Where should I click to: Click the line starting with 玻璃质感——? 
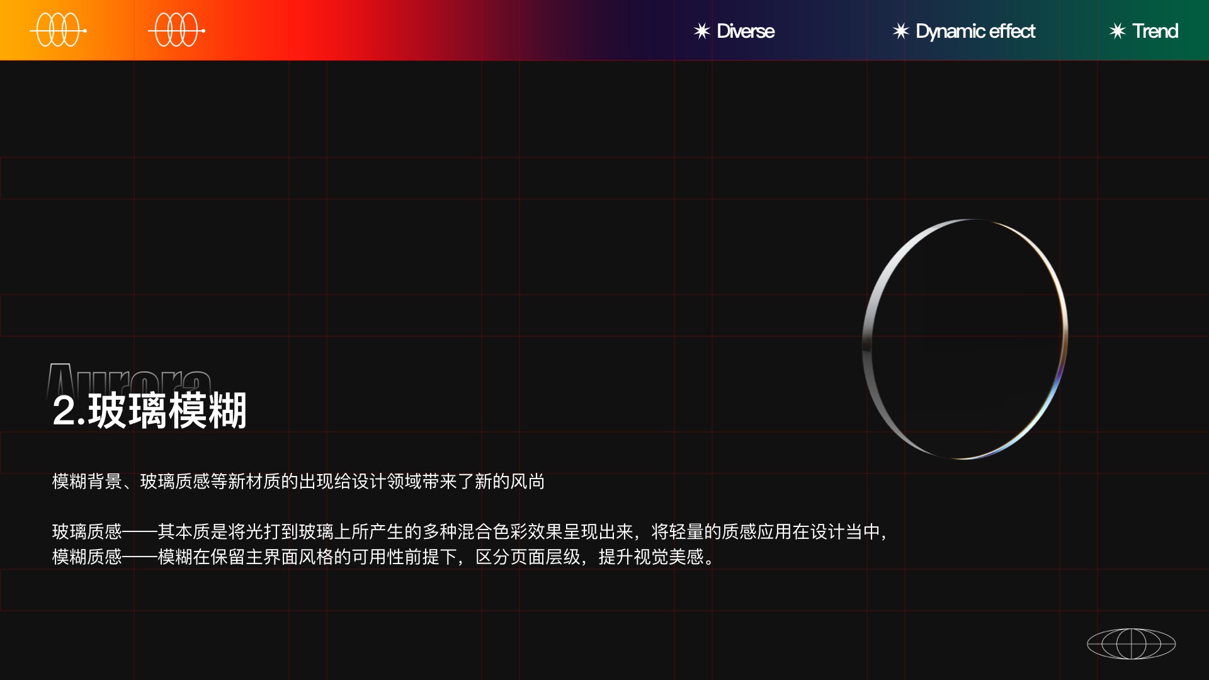point(469,532)
